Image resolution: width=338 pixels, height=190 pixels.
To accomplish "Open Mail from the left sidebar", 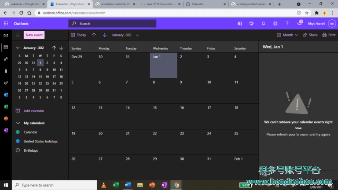I will pos(6,35).
